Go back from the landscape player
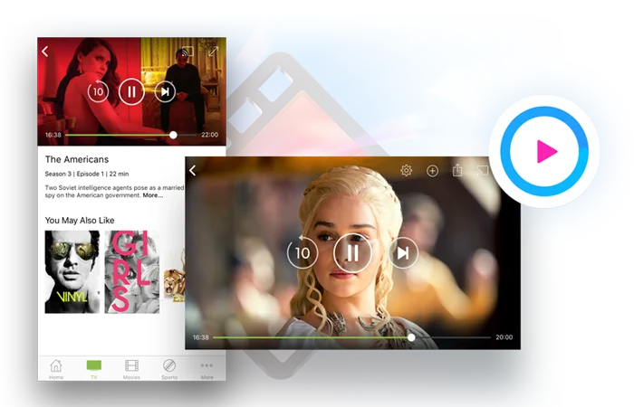 [x=193, y=170]
